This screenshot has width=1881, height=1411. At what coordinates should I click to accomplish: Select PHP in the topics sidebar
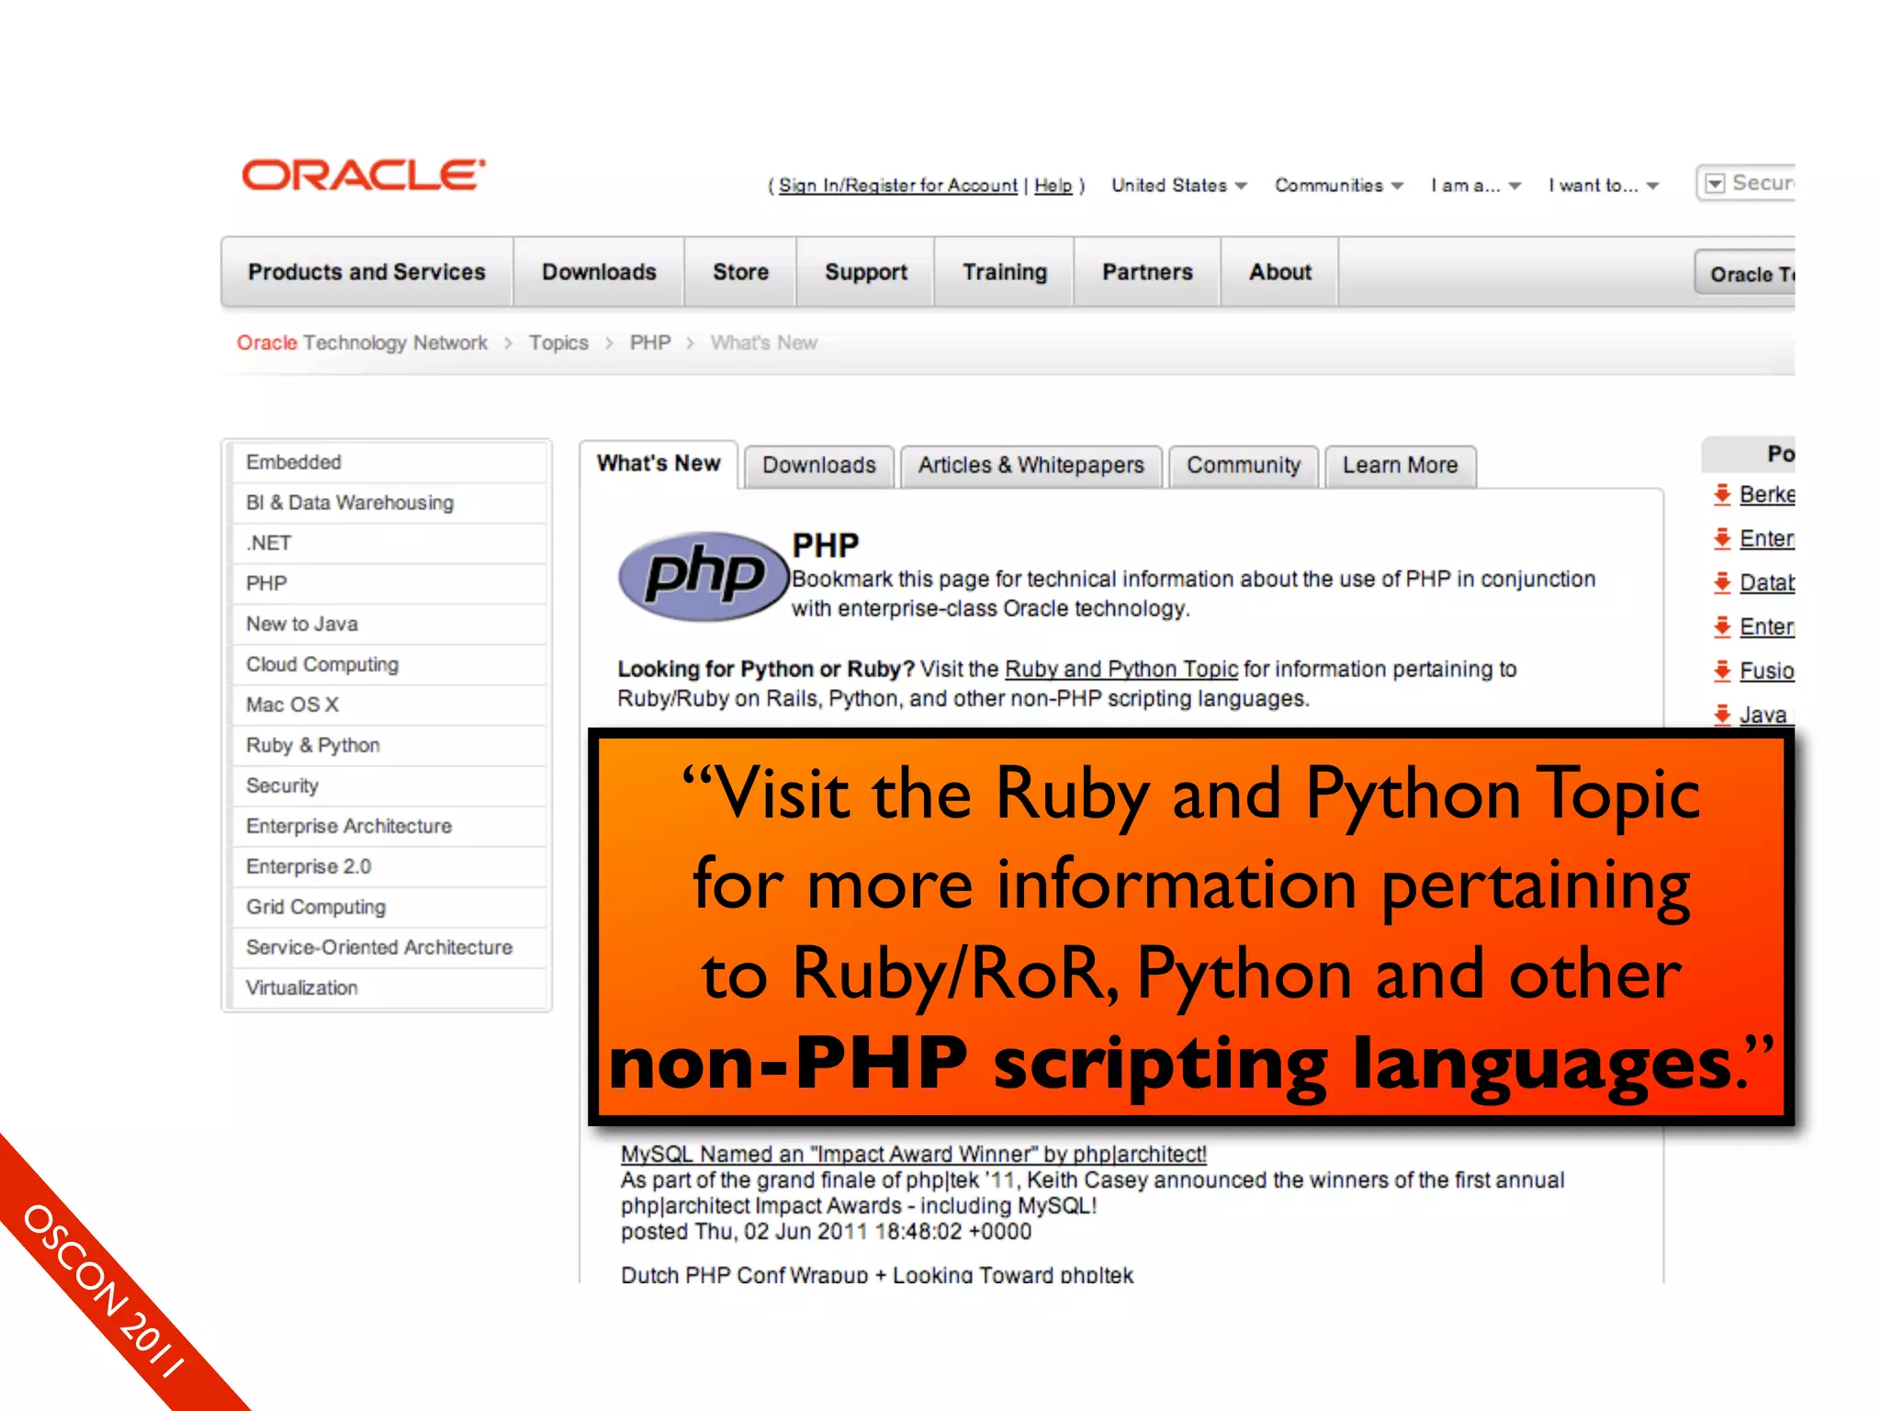[389, 583]
